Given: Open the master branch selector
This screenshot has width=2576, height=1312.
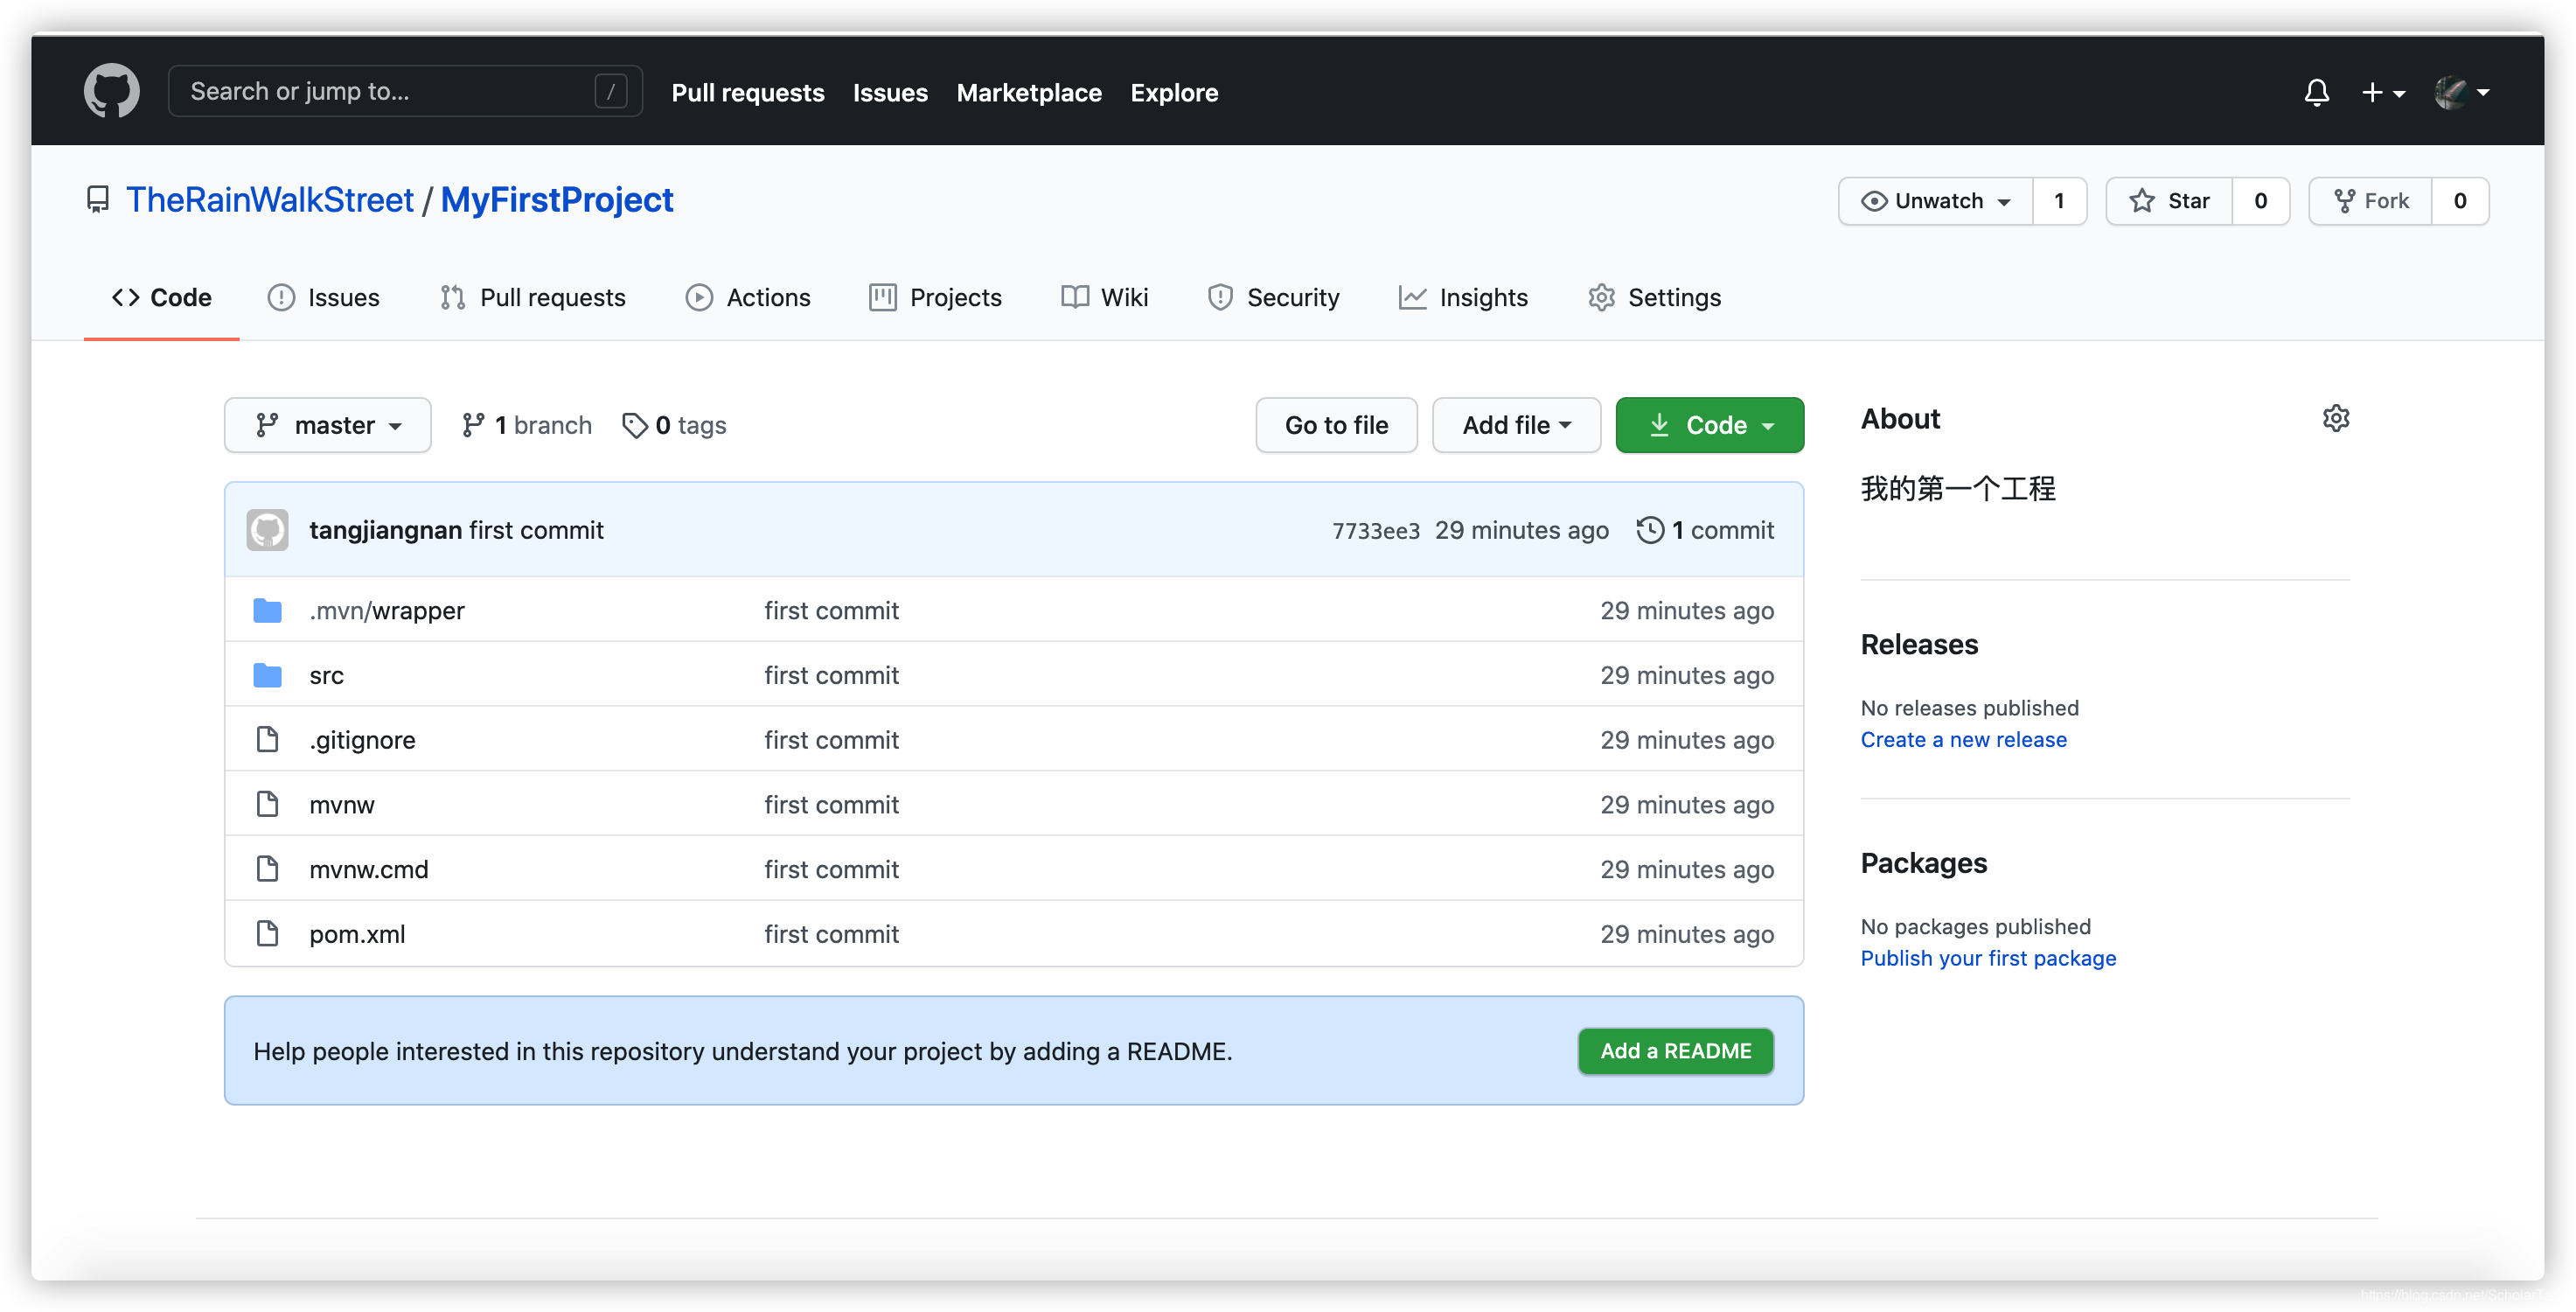Looking at the screenshot, I should click(328, 425).
